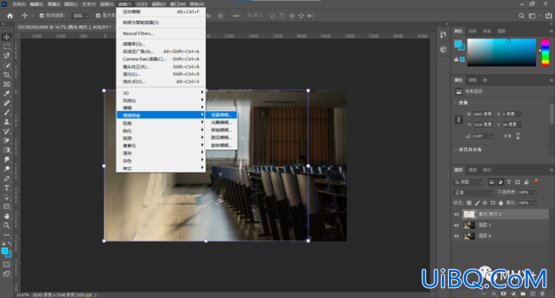Select the Eraser tool
Image resolution: width=555 pixels, height=298 pixels.
pyautogui.click(x=7, y=140)
